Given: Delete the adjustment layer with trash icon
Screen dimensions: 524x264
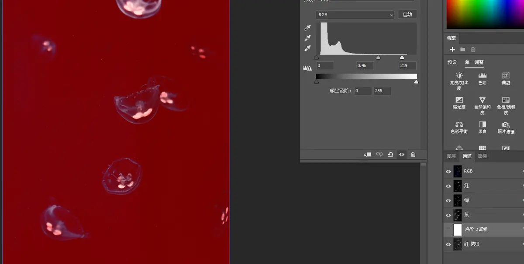Looking at the screenshot, I should coord(413,154).
